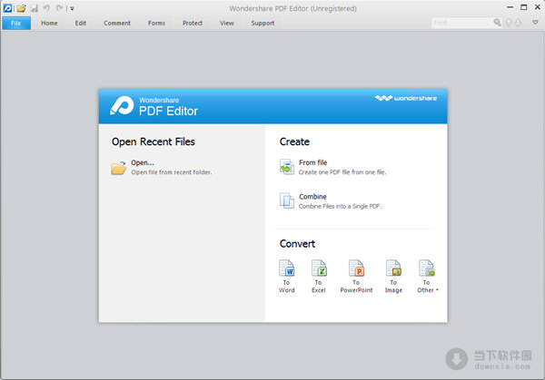This screenshot has width=545, height=380.
Task: Switch to the View tab
Action: pyautogui.click(x=226, y=24)
